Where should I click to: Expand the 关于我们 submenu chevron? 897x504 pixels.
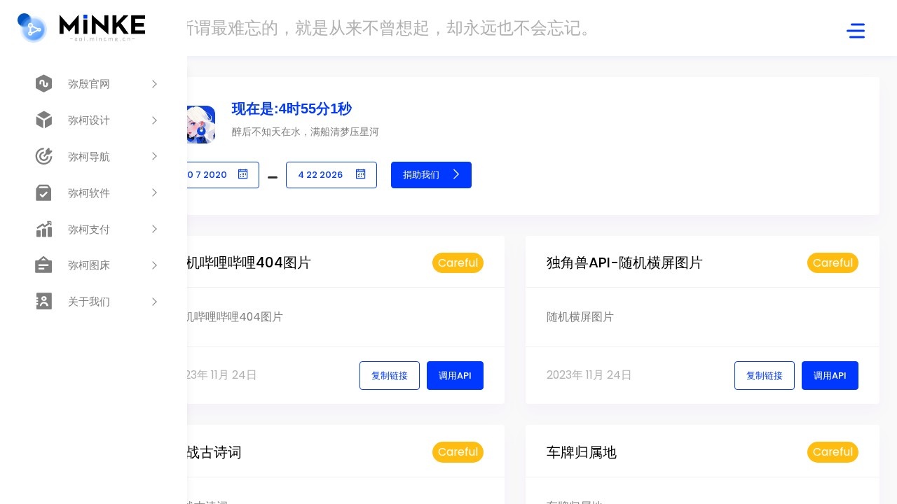click(x=154, y=302)
